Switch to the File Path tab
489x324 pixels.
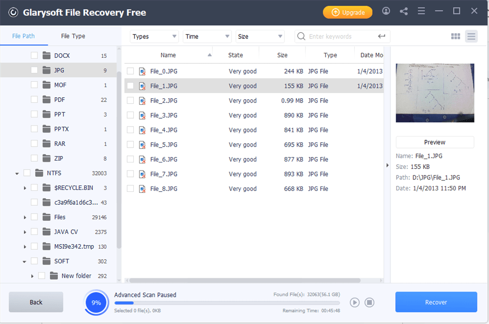point(23,36)
